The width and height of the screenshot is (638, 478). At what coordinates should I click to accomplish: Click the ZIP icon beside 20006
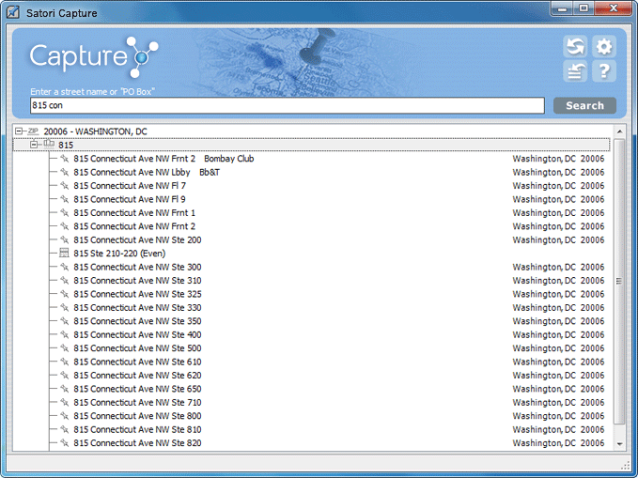(x=33, y=131)
